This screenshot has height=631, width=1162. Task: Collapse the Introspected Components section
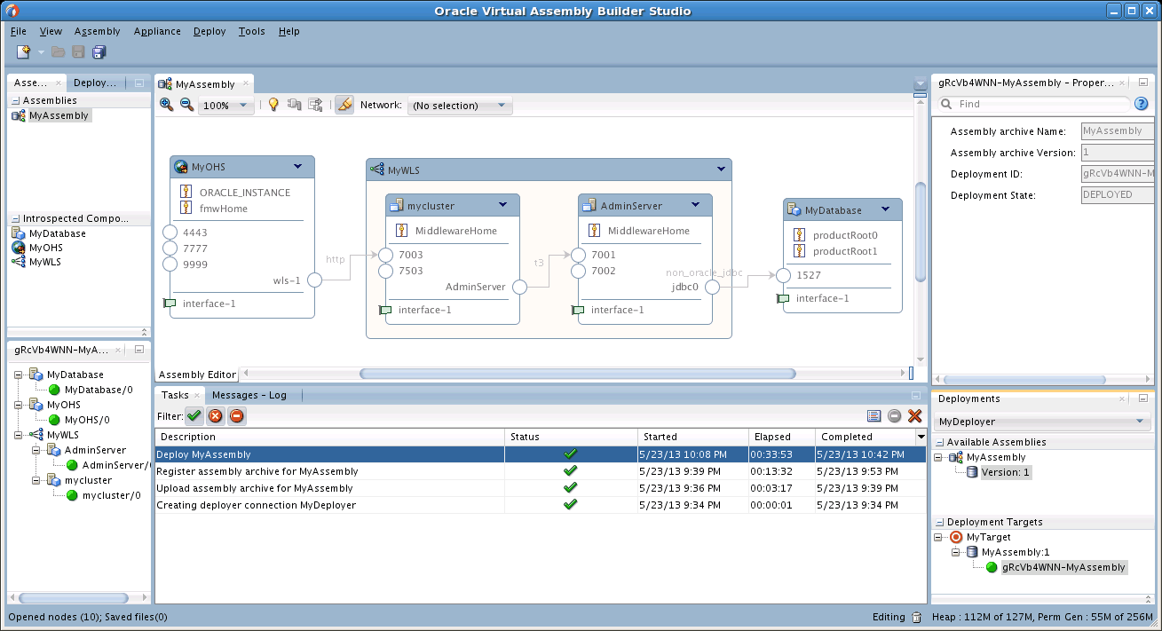point(15,218)
